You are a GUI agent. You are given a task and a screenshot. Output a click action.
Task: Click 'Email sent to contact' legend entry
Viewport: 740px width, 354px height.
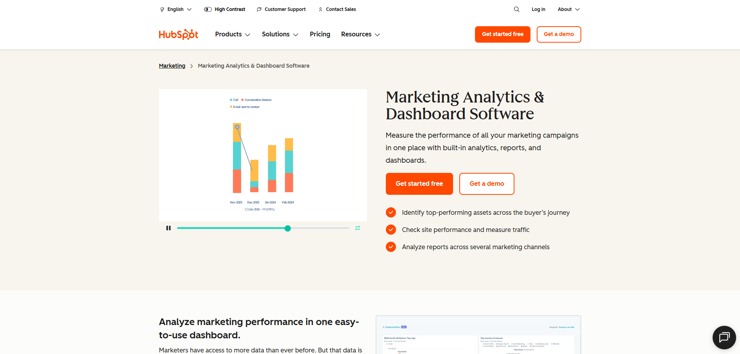pyautogui.click(x=245, y=107)
